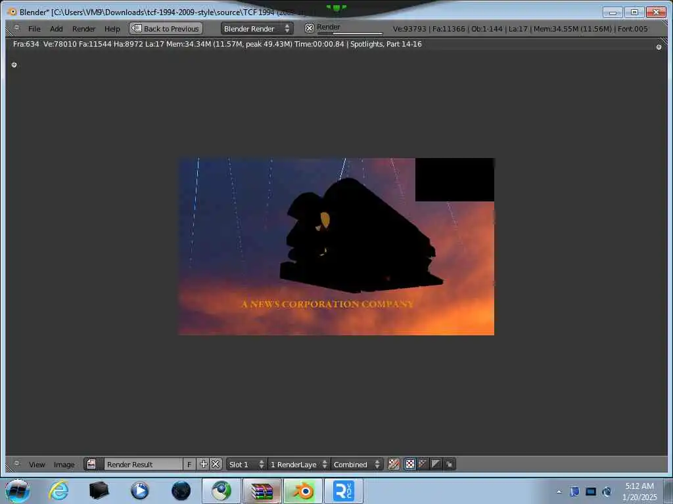Show hidden tray icons arrow
This screenshot has width=673, height=504.
[559, 492]
